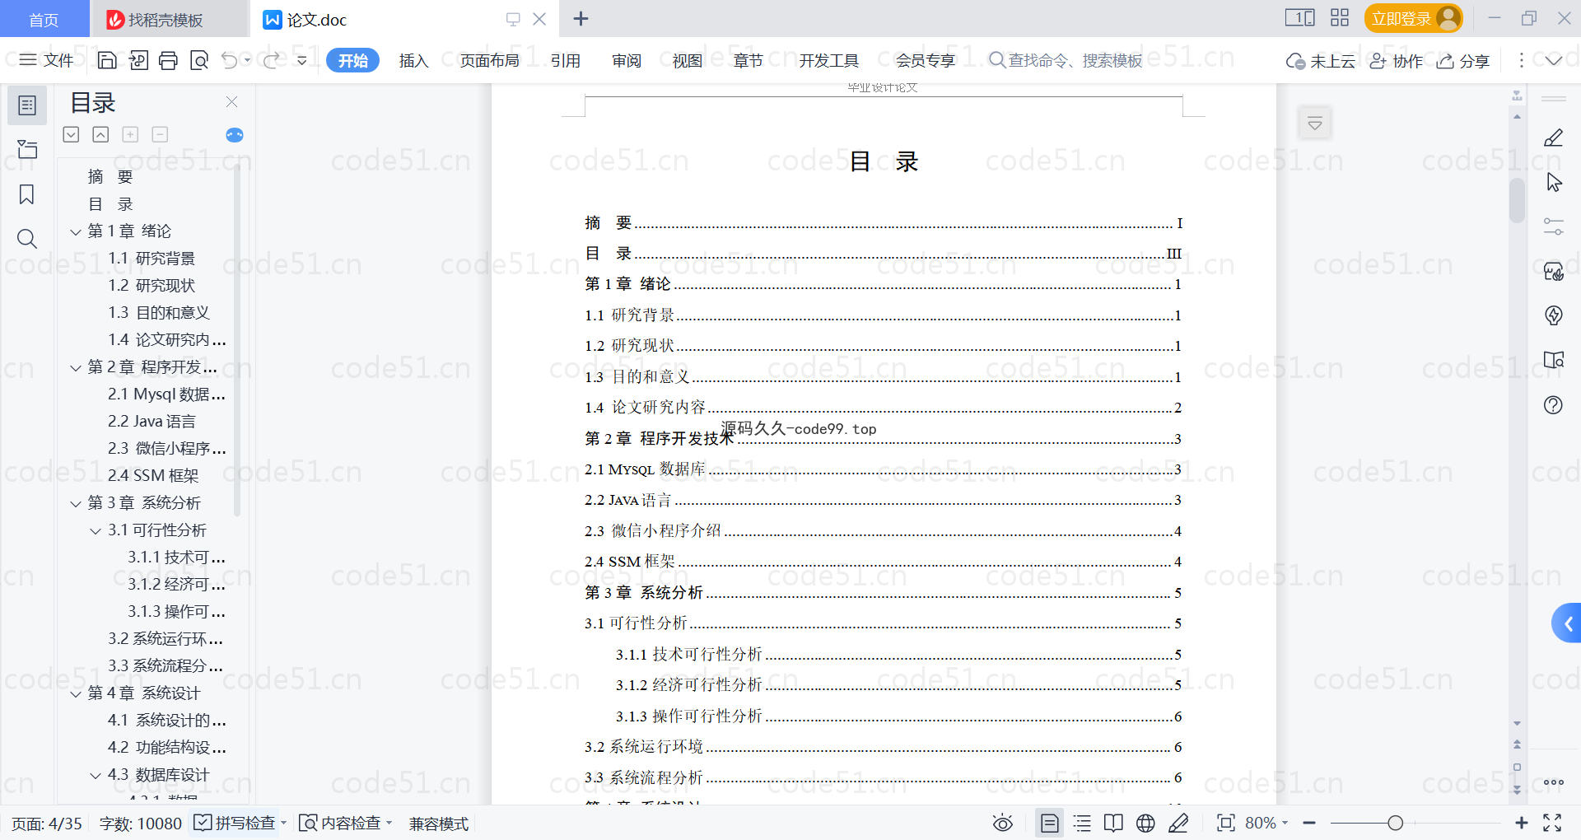
Task: Open the quick access toolbar customize dropdown
Action: pyautogui.click(x=302, y=60)
